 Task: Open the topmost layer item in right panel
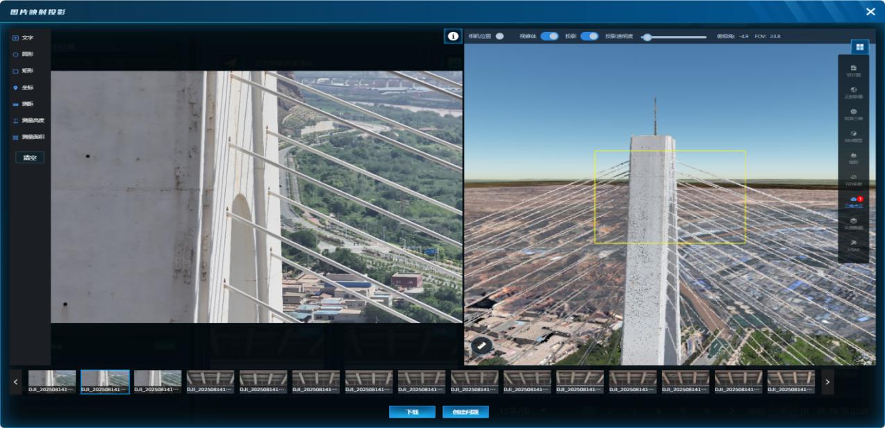pos(853,70)
